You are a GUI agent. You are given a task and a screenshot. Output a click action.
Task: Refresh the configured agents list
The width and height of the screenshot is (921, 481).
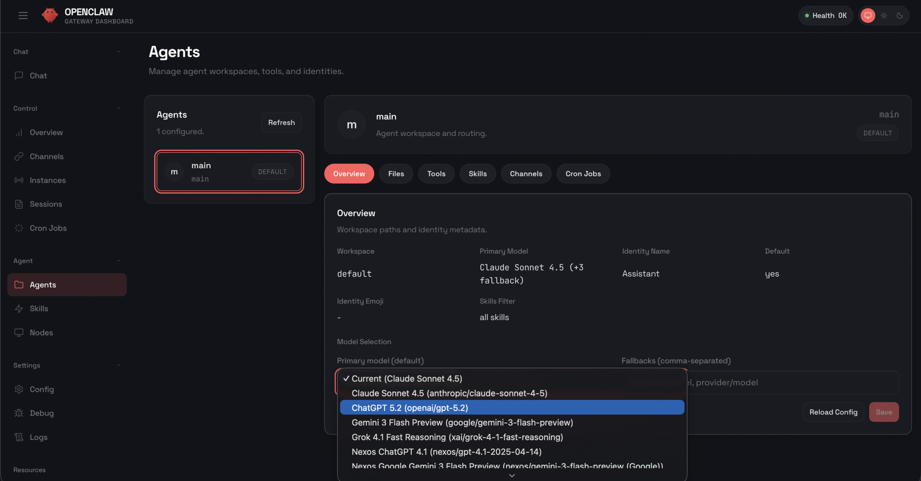pos(281,122)
